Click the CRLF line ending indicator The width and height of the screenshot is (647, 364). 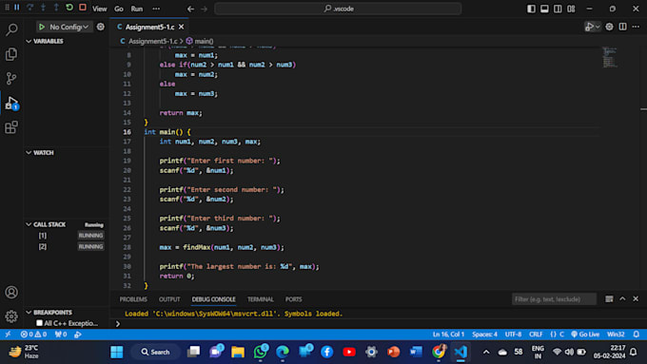pos(536,334)
